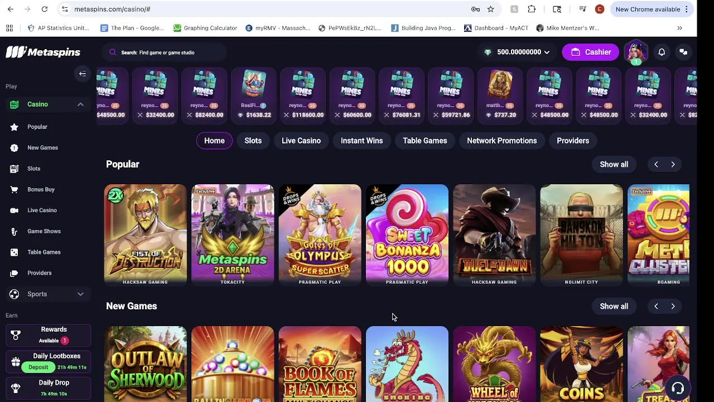Go back in browser history
This screenshot has width=714, height=402.
11,9
